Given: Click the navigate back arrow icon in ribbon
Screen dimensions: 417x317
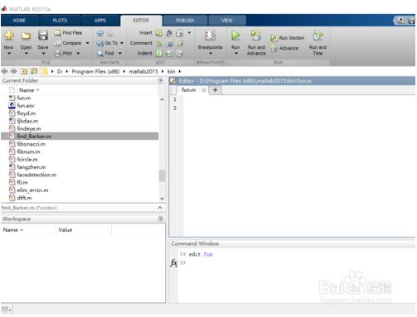Looking at the screenshot, I should click(99, 33).
